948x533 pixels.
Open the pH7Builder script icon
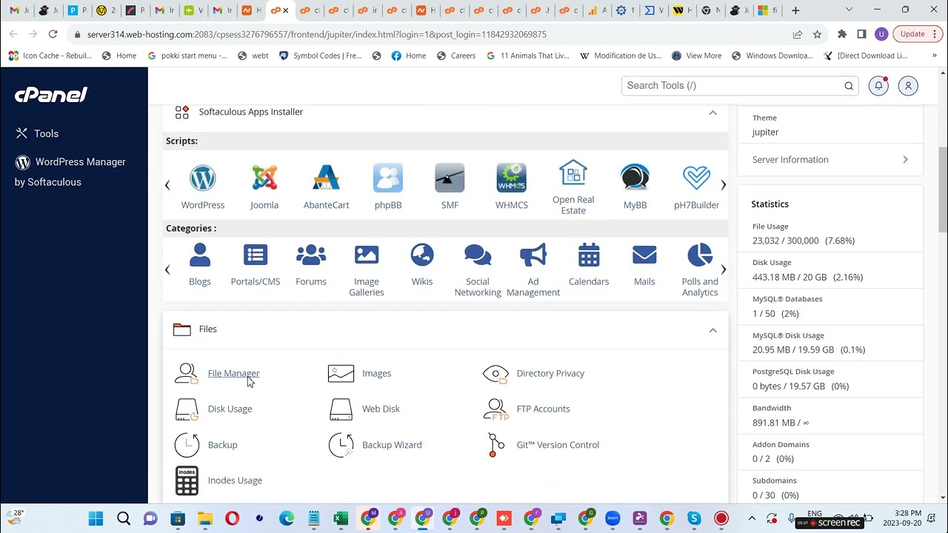[696, 178]
